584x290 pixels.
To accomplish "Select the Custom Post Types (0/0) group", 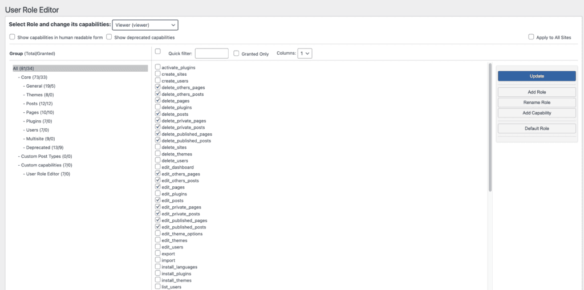I will [47, 156].
